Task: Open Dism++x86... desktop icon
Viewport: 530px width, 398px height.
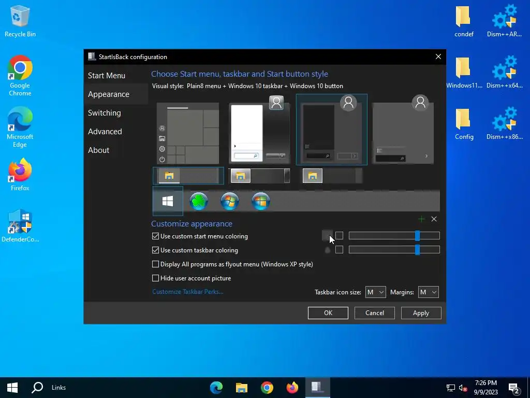Action: 504,124
